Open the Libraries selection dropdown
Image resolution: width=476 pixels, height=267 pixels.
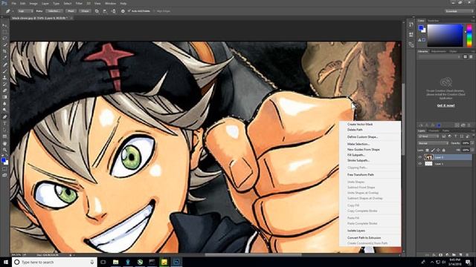point(440,56)
